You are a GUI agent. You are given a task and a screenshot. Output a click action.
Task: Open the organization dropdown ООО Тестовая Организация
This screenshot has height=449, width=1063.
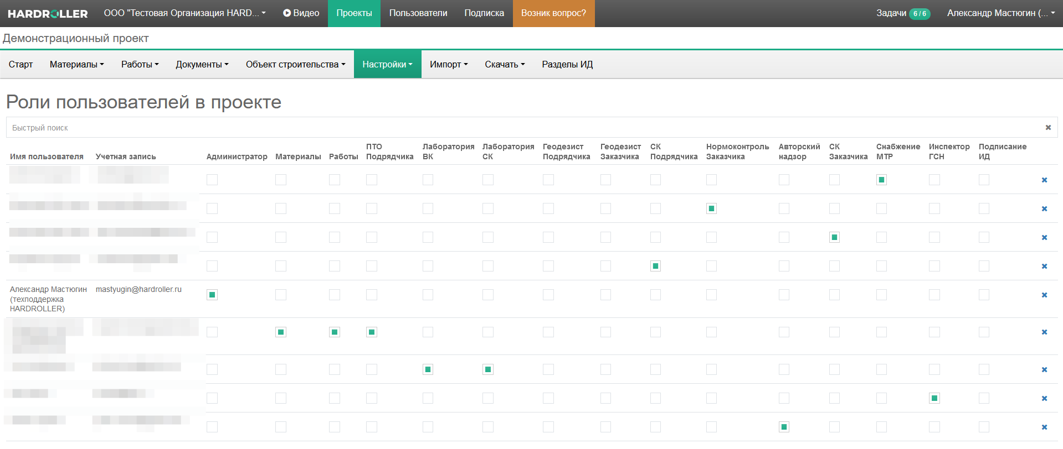click(185, 13)
